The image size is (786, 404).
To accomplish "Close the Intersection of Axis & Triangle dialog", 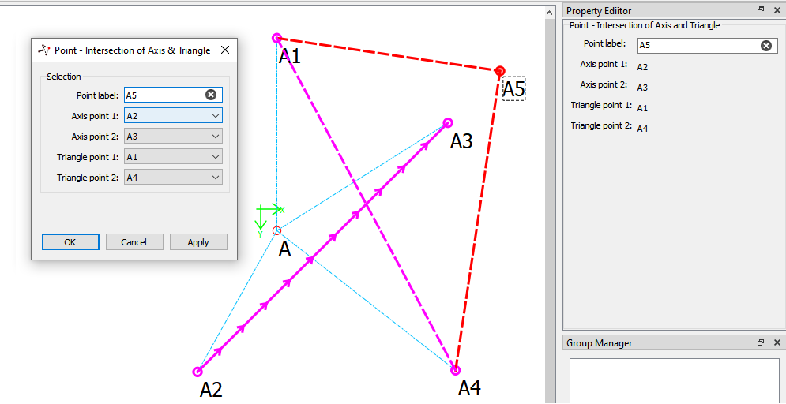I will tap(225, 50).
